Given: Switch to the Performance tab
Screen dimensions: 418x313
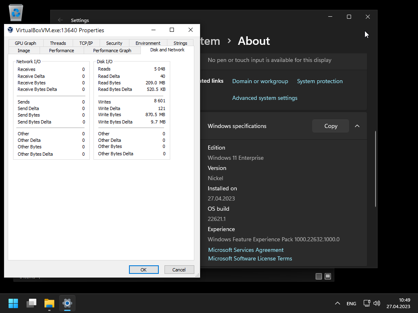Looking at the screenshot, I should point(61,51).
